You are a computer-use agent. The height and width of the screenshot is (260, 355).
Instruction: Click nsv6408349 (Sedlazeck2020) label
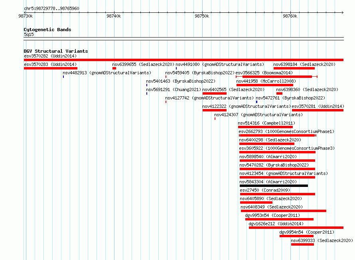coord(272,207)
